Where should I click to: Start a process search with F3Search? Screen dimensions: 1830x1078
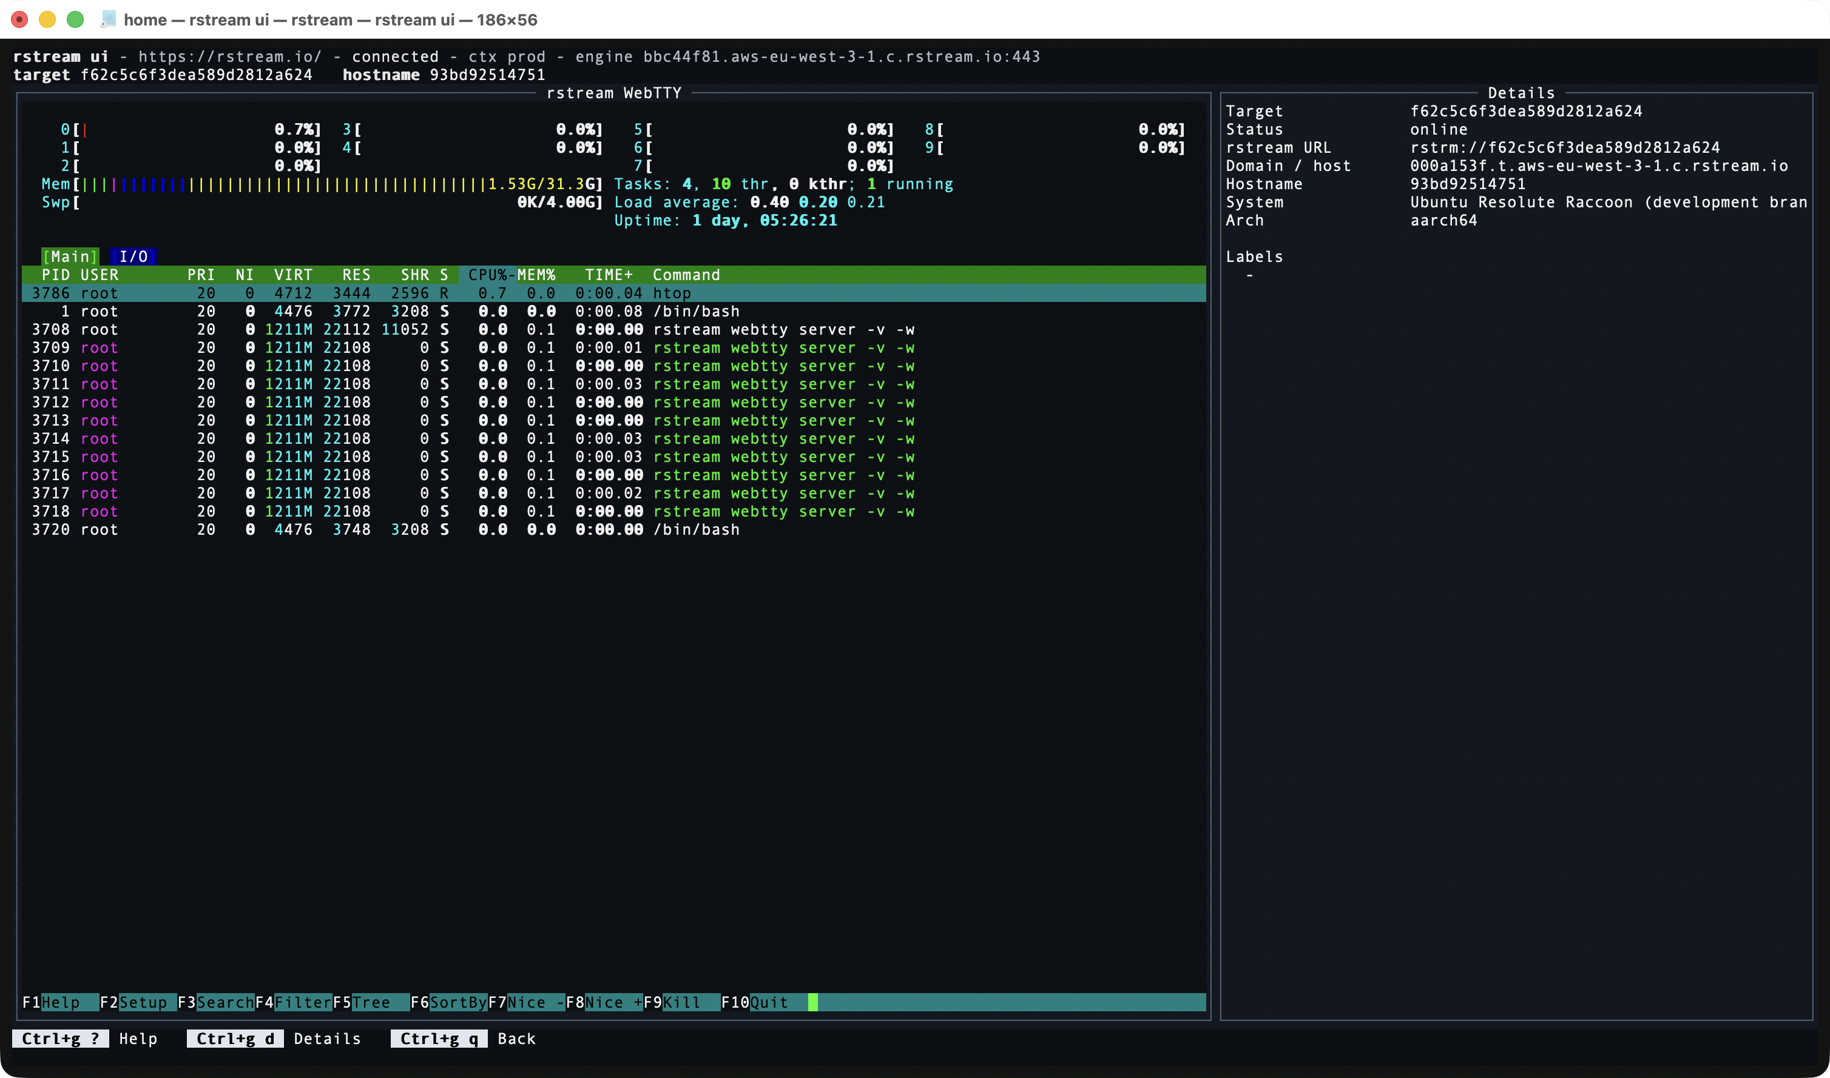[x=215, y=1002]
